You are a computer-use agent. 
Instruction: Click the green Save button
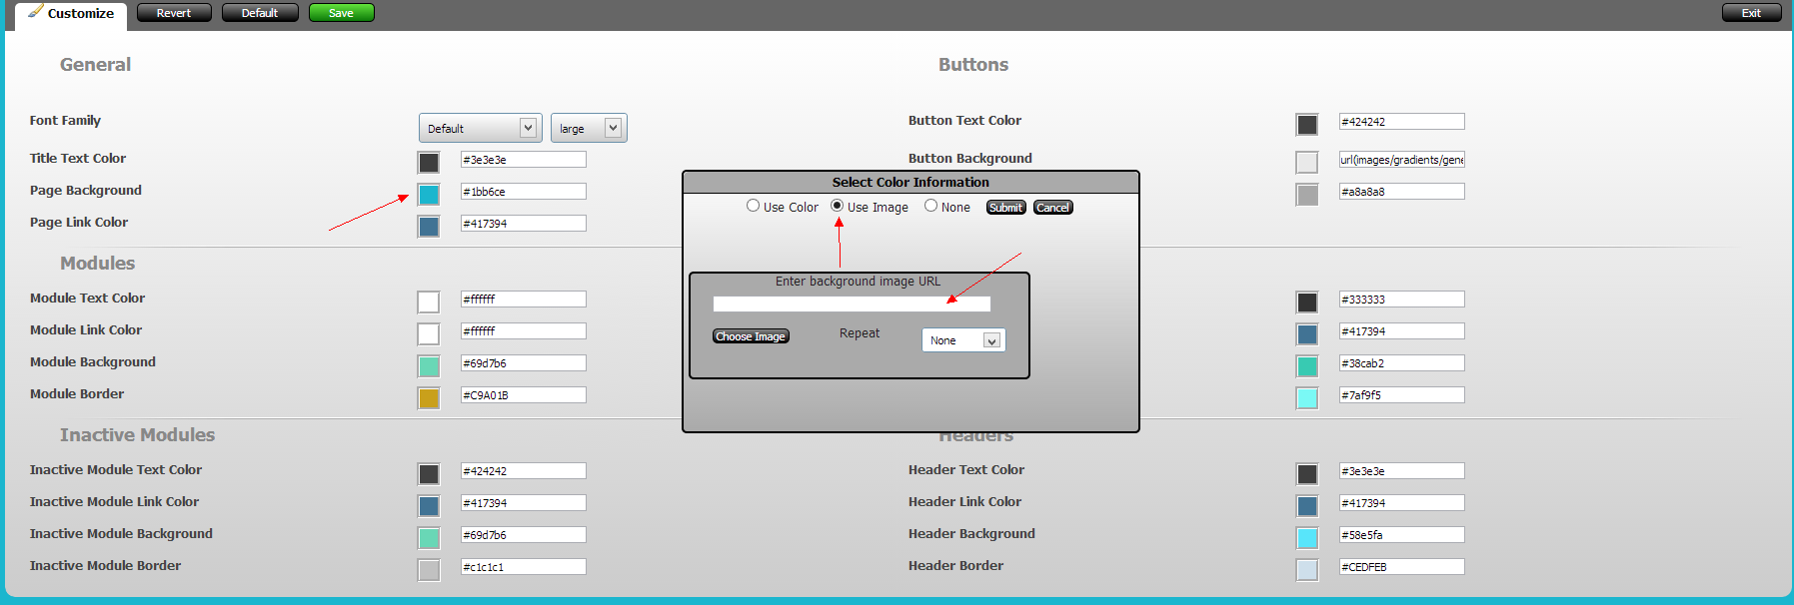(341, 13)
